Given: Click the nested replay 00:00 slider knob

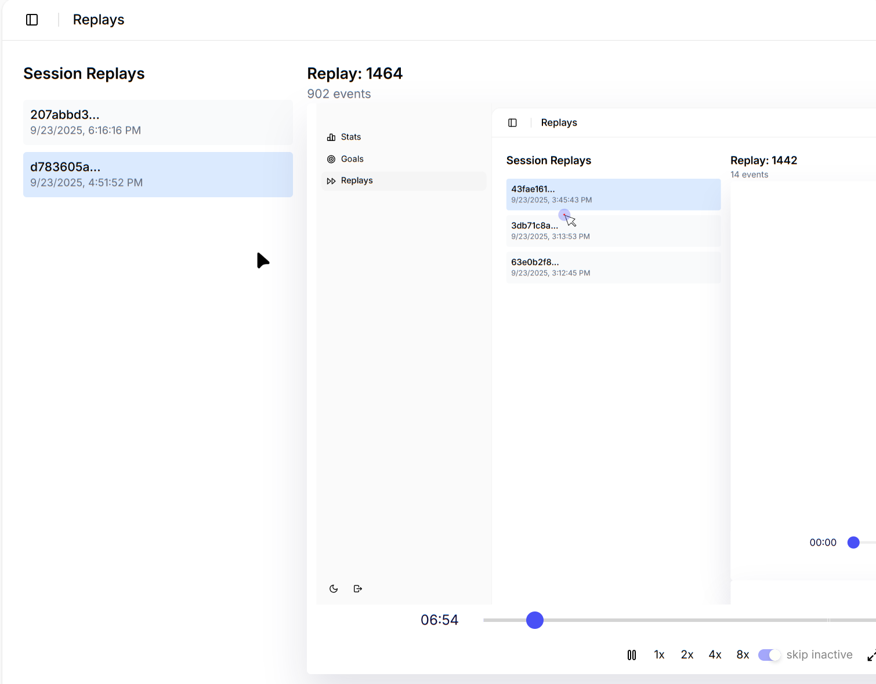Looking at the screenshot, I should pos(853,542).
